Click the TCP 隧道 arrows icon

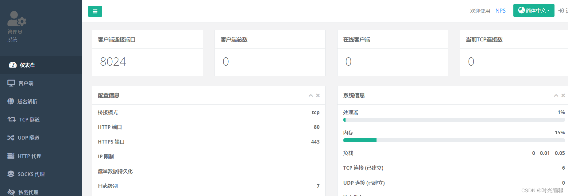(x=12, y=119)
